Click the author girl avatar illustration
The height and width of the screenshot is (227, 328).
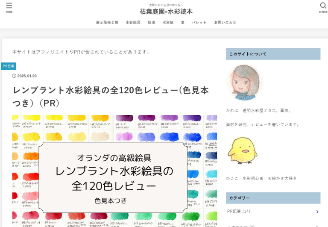click(244, 82)
